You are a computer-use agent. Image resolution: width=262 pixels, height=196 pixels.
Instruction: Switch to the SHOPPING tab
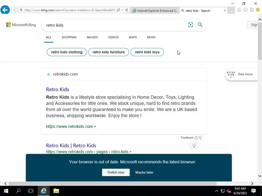[x=69, y=37]
